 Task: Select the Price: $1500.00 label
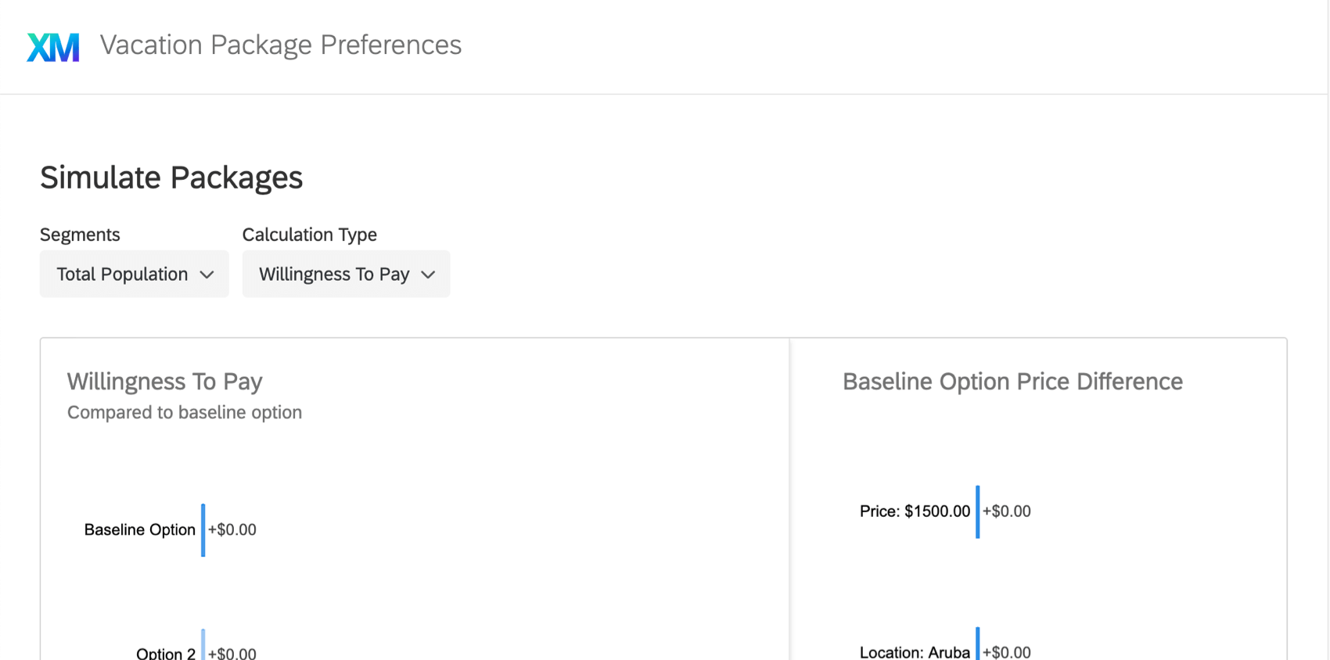[x=914, y=511]
